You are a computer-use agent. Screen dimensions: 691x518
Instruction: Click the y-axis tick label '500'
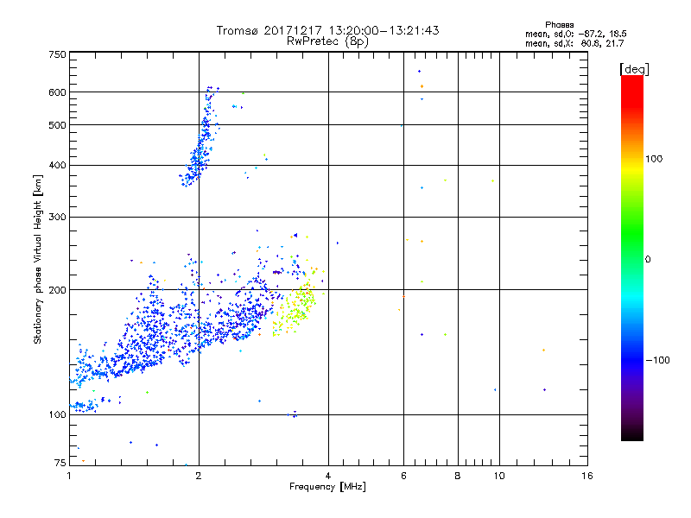coord(57,125)
